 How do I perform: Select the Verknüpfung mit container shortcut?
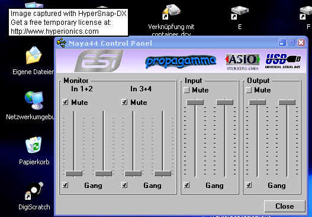click(x=171, y=20)
